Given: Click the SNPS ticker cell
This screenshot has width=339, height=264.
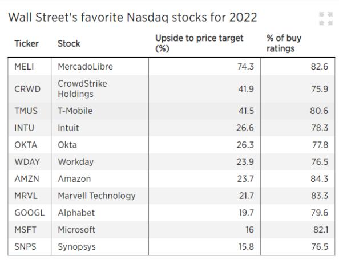Looking at the screenshot, I should click(25, 247).
